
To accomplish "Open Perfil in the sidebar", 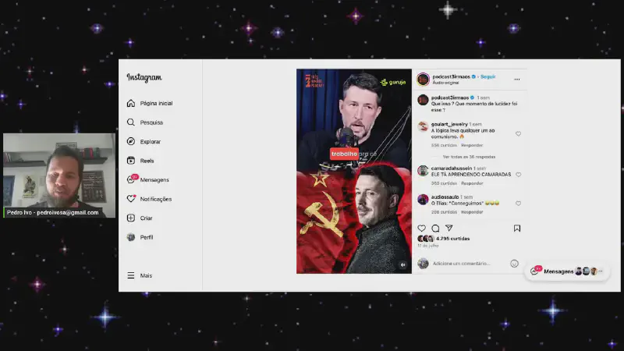I will point(140,237).
